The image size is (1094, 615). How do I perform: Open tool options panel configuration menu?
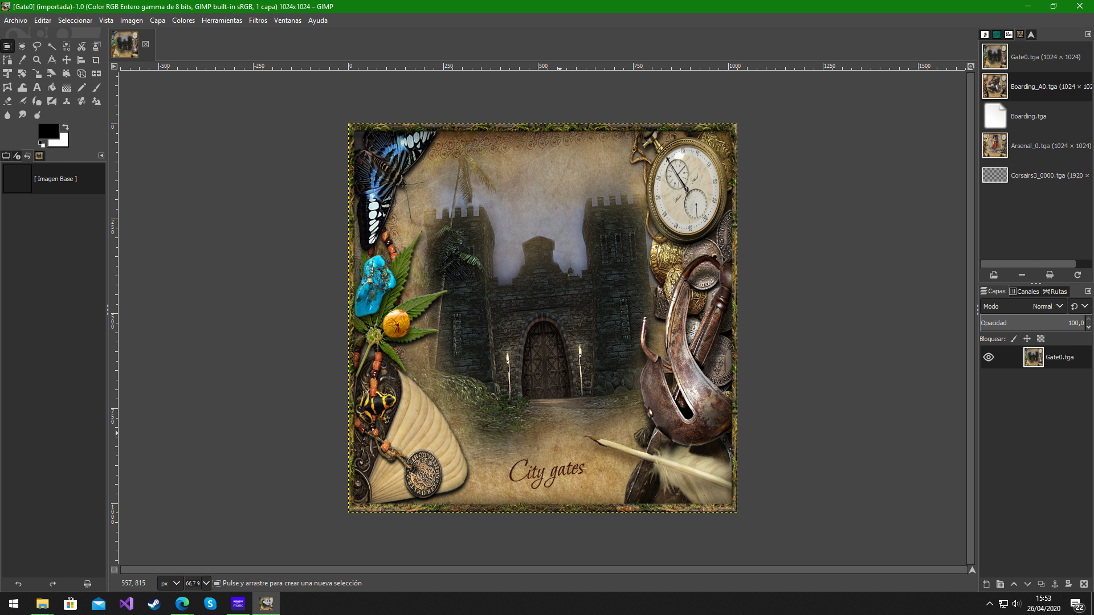coord(101,155)
